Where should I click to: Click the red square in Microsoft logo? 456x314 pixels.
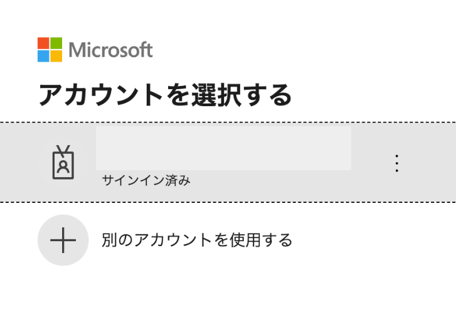pos(43,43)
